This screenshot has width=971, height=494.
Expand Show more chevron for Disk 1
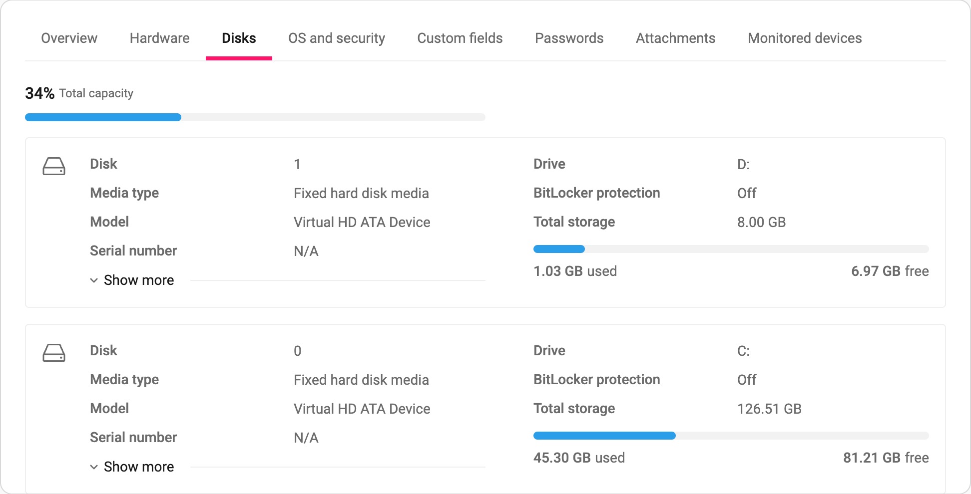[94, 280]
